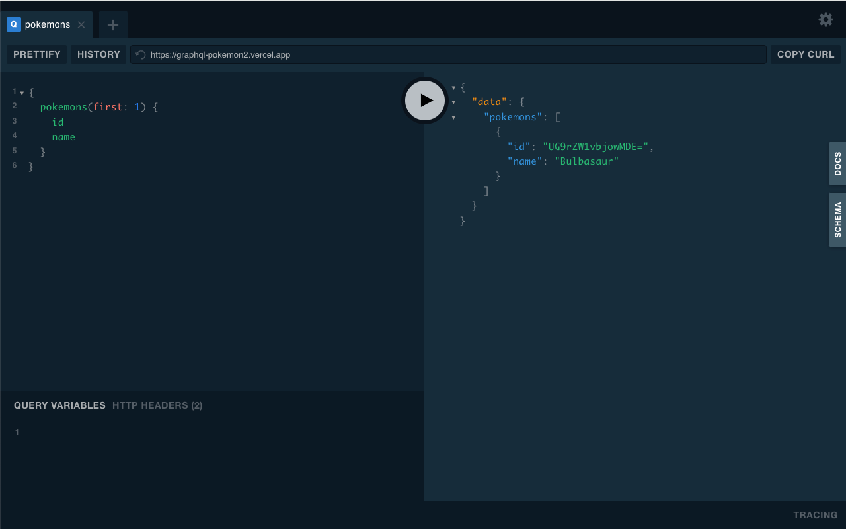The height and width of the screenshot is (529, 846).
Task: Collapse the pokemons array in the response
Action: [x=453, y=117]
